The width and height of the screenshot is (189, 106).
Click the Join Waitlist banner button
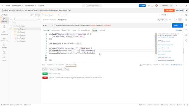(x=169, y=11)
